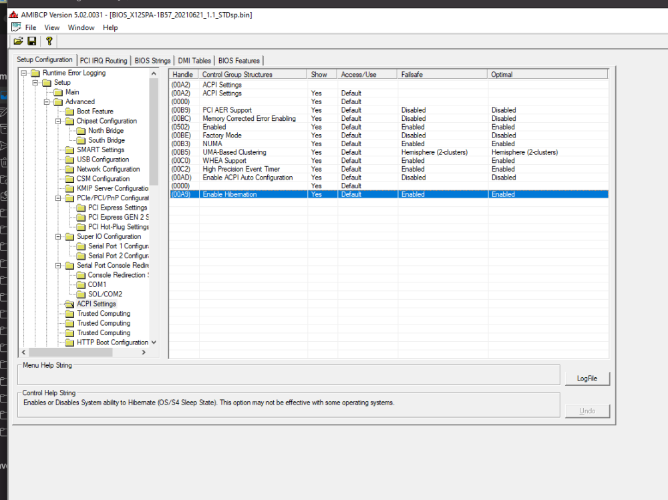
Task: Click the document icon beside File menu
Action: point(16,27)
